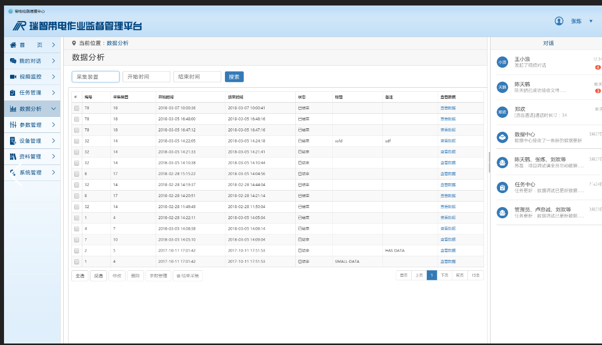Click the home icon in sidebar
602x345 pixels.
(13, 45)
